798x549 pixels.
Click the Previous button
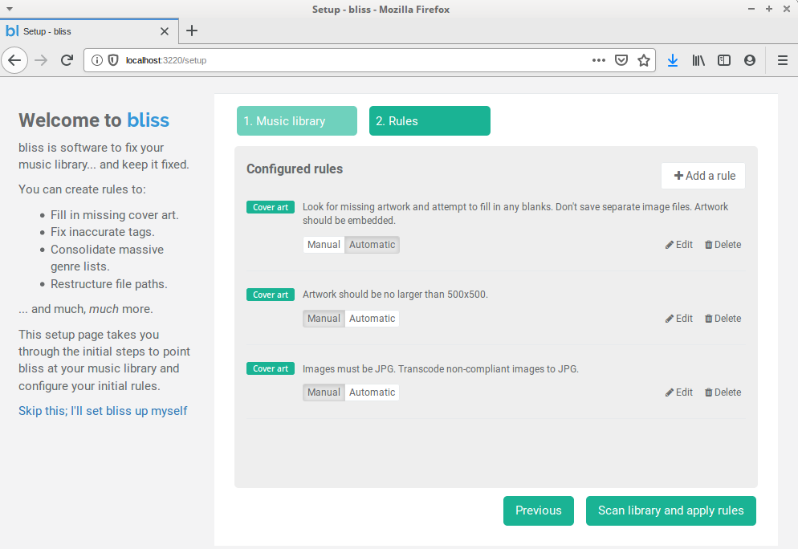pyautogui.click(x=539, y=510)
